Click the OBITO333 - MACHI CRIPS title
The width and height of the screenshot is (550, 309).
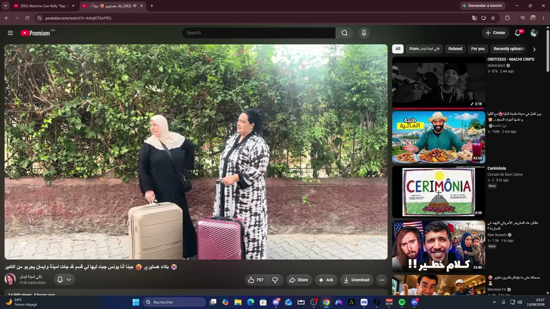(511, 59)
